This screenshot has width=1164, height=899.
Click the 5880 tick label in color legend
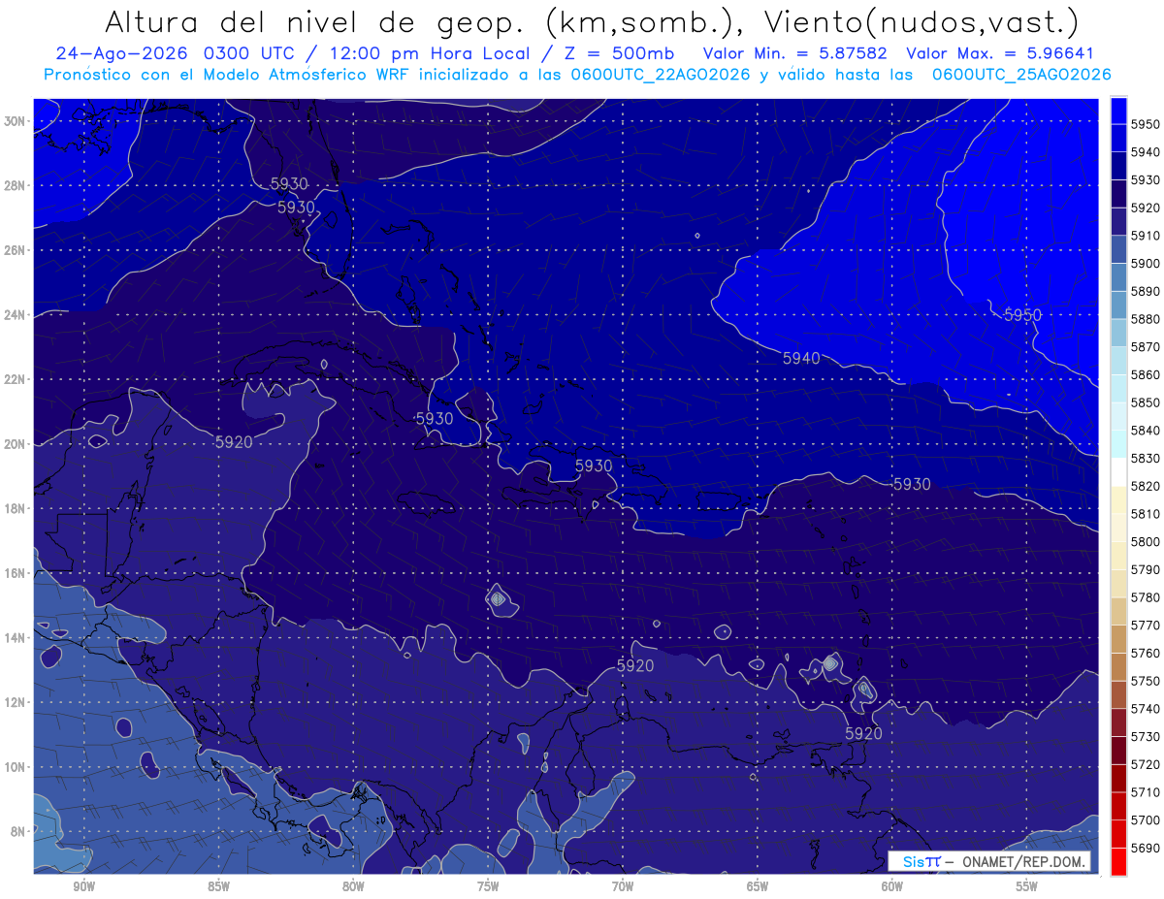tap(1146, 319)
